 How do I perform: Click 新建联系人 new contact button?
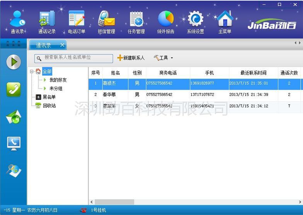coord(131,58)
